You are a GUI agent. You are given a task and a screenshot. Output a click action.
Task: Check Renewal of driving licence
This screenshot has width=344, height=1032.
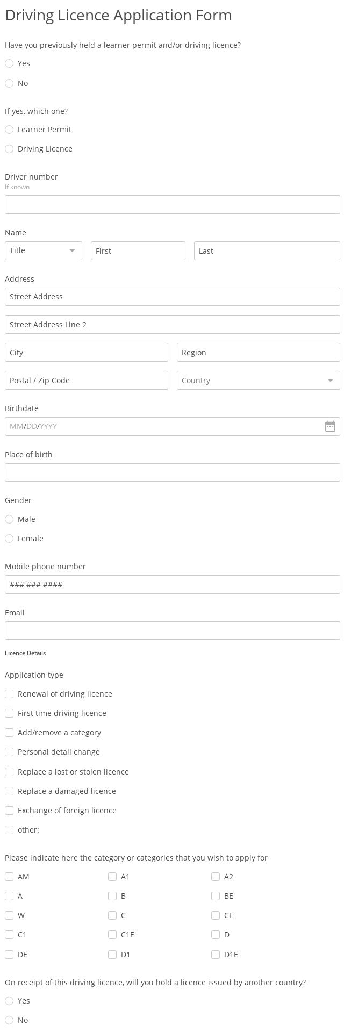(9, 694)
